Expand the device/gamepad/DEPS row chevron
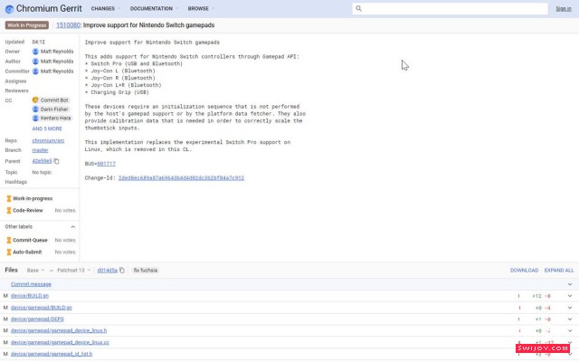The image size is (579, 362). click(x=570, y=319)
